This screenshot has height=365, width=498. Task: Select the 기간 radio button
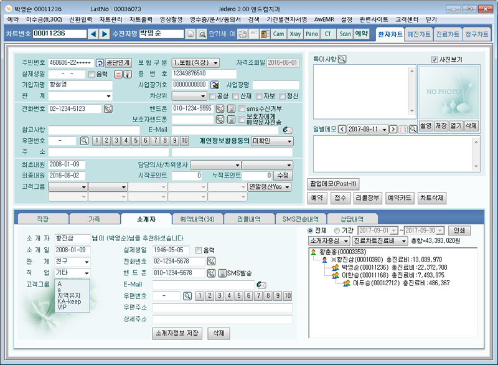[337, 230]
